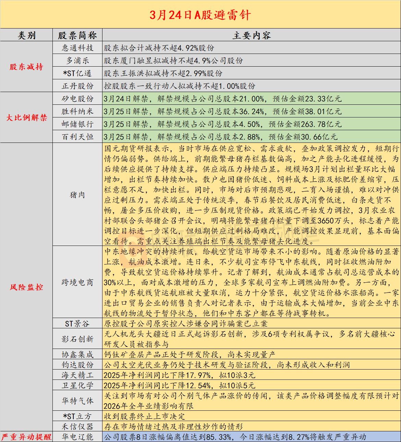Click the 惠通科技 stock name cell
This screenshot has height=442, width=401.
77,48
